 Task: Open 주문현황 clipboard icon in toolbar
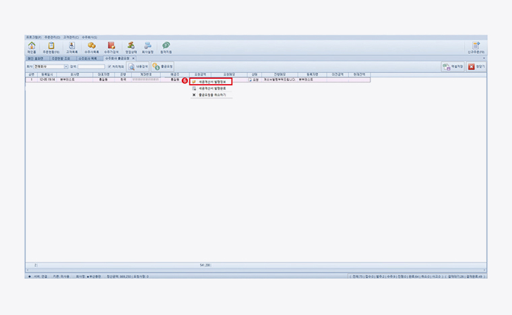coord(51,46)
